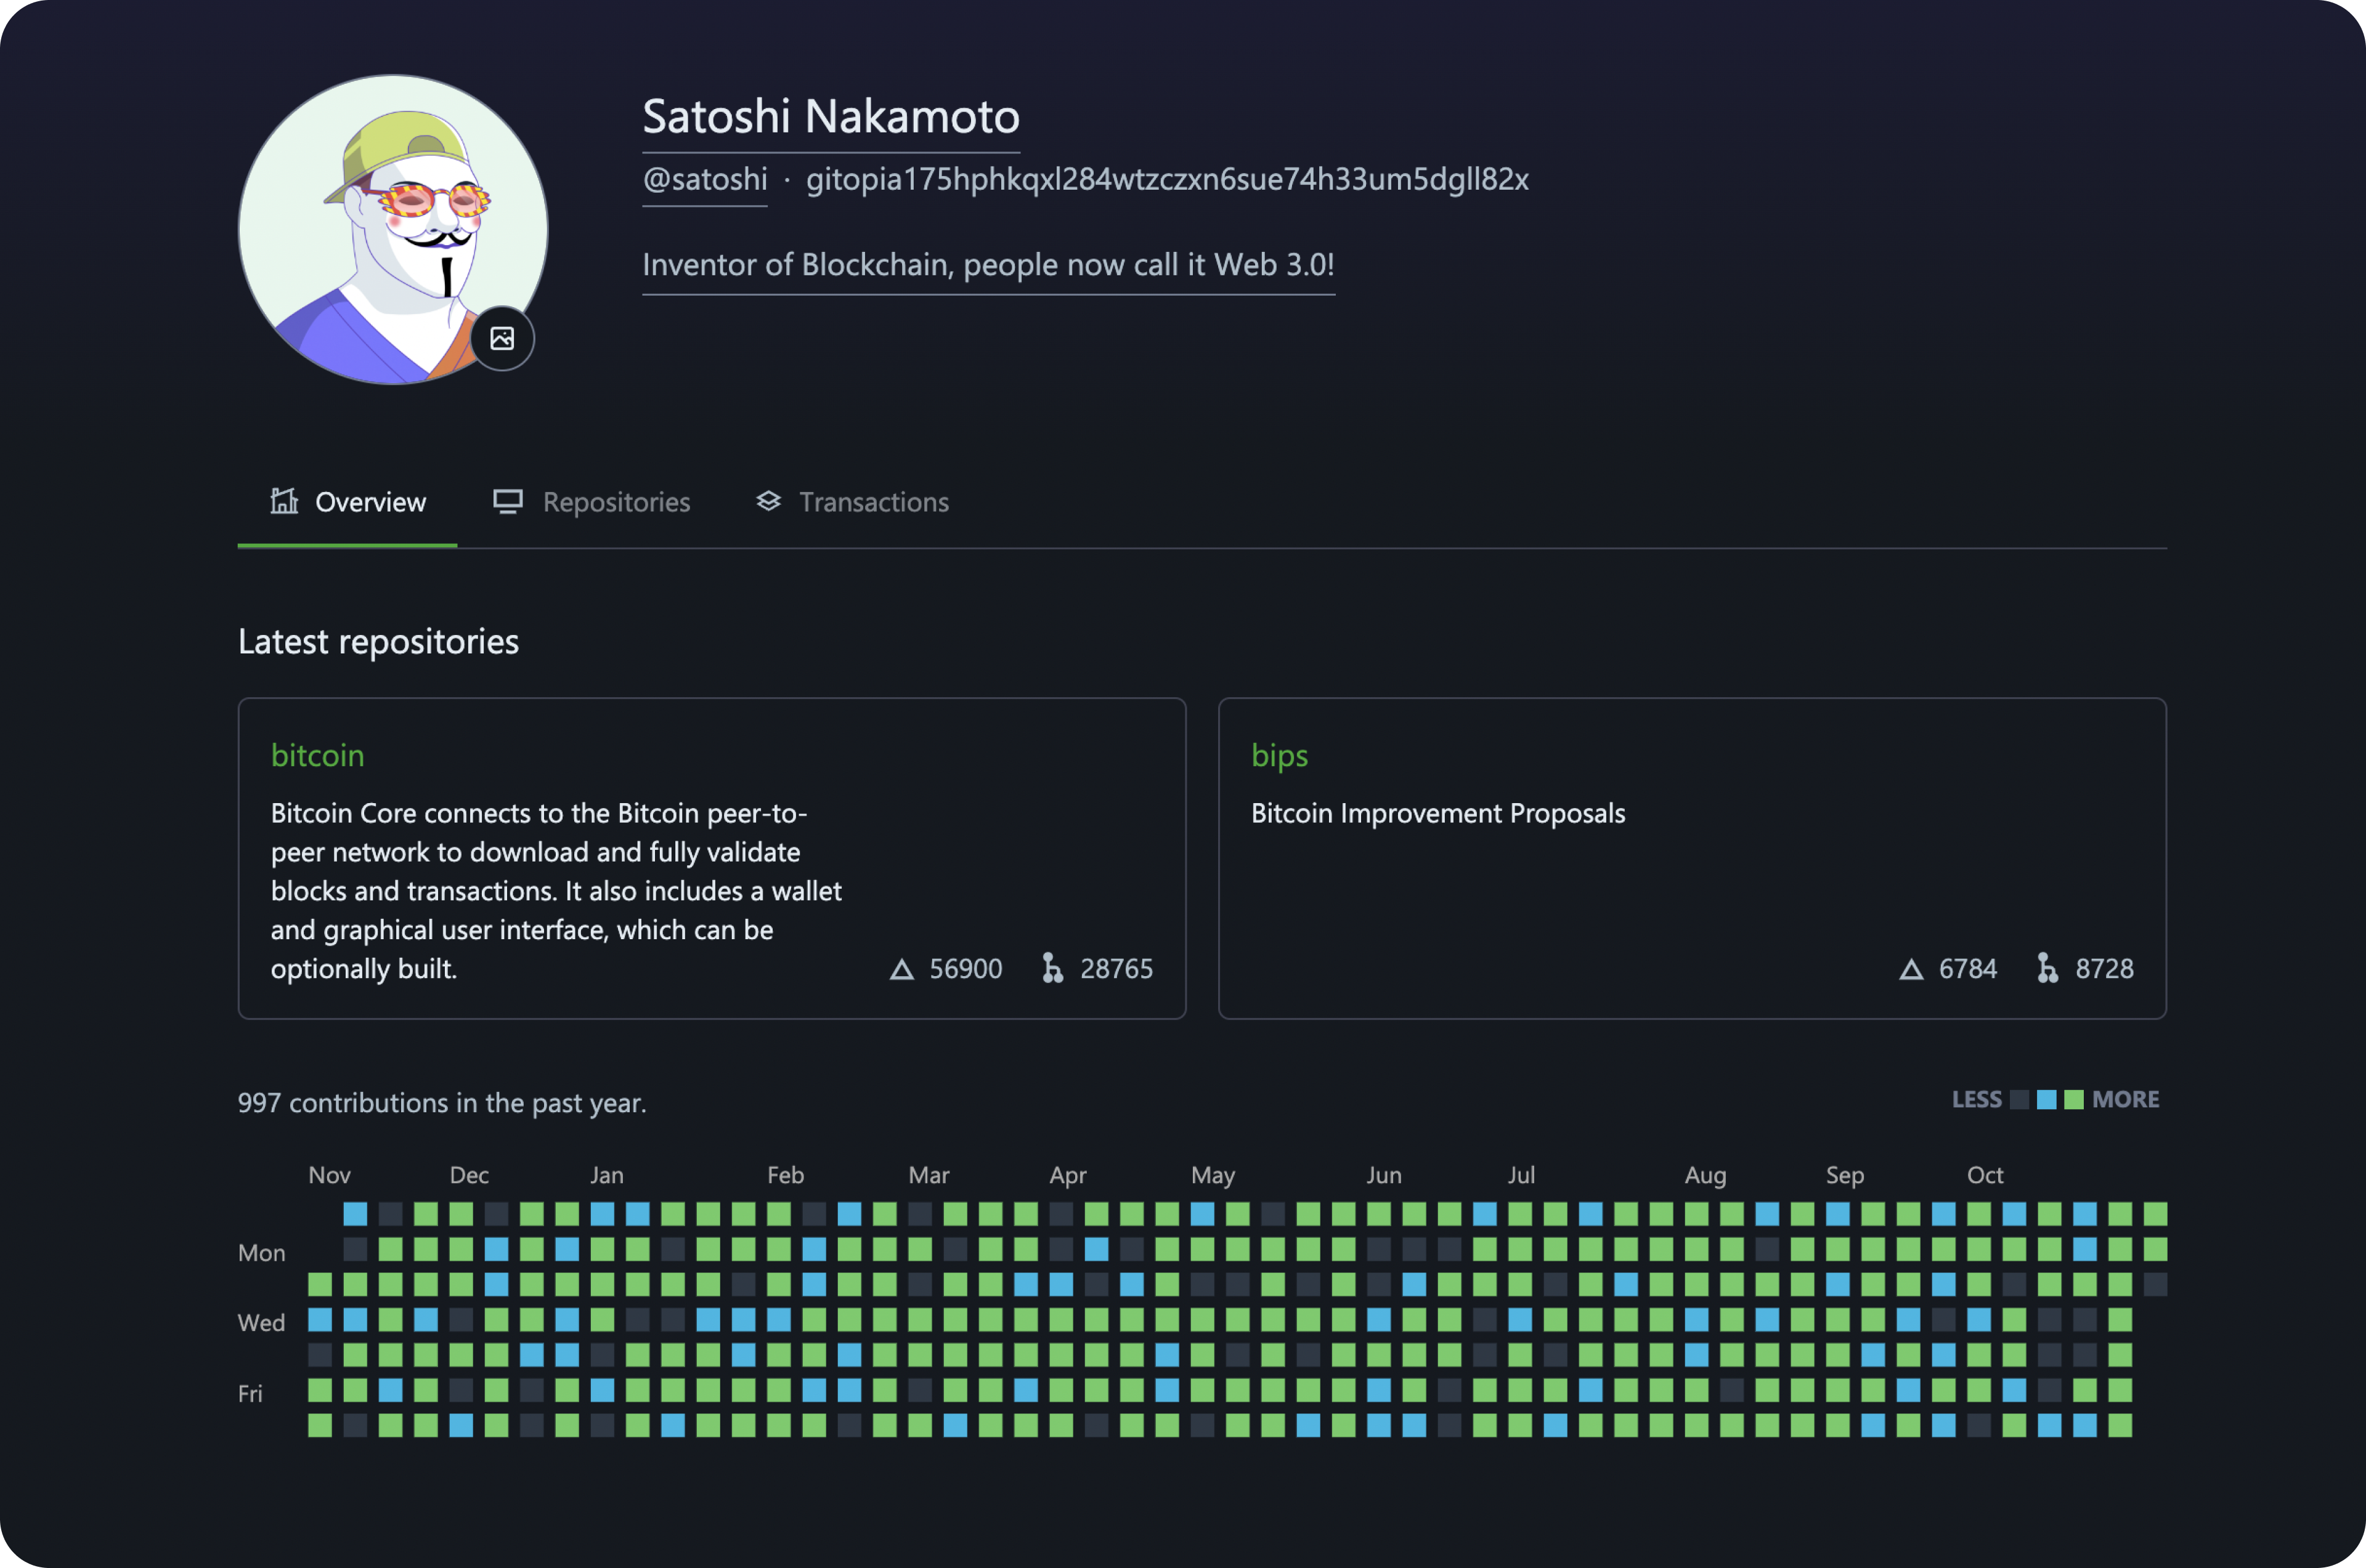Viewport: 2366px width, 1568px height.
Task: Click the Oct month label
Action: pos(1985,1175)
